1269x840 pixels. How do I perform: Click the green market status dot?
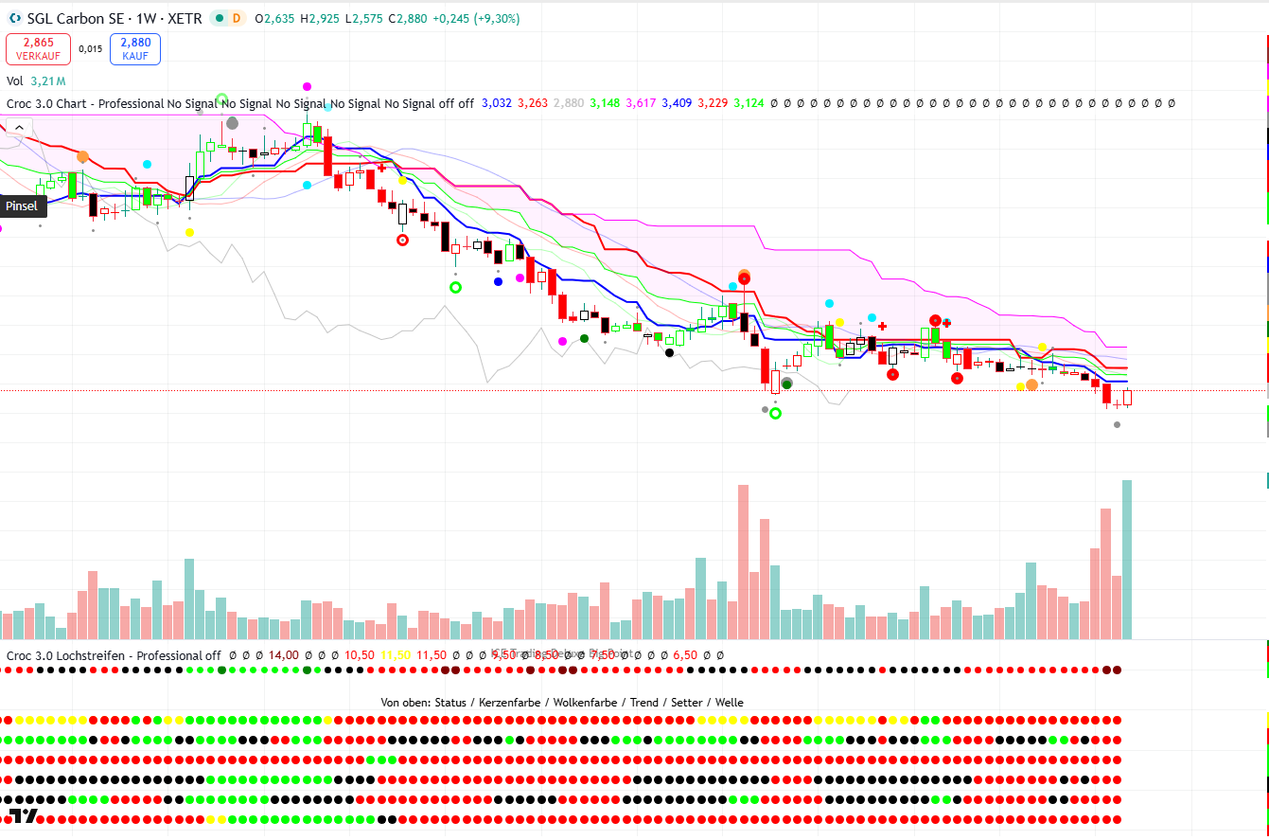pos(220,19)
